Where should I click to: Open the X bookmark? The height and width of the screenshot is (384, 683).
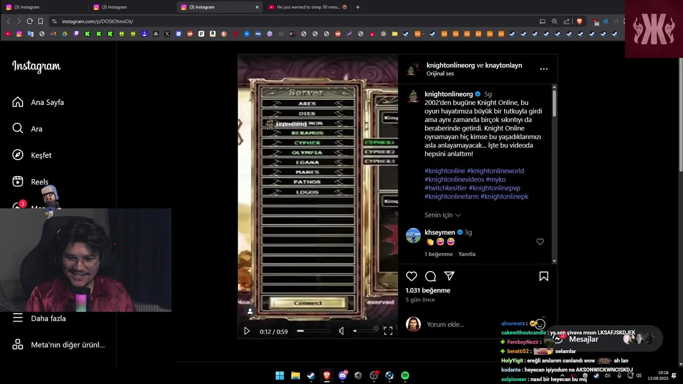(167, 34)
